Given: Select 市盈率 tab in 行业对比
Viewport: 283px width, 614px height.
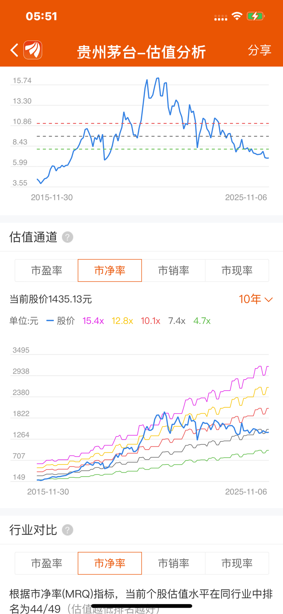Looking at the screenshot, I should (46, 563).
